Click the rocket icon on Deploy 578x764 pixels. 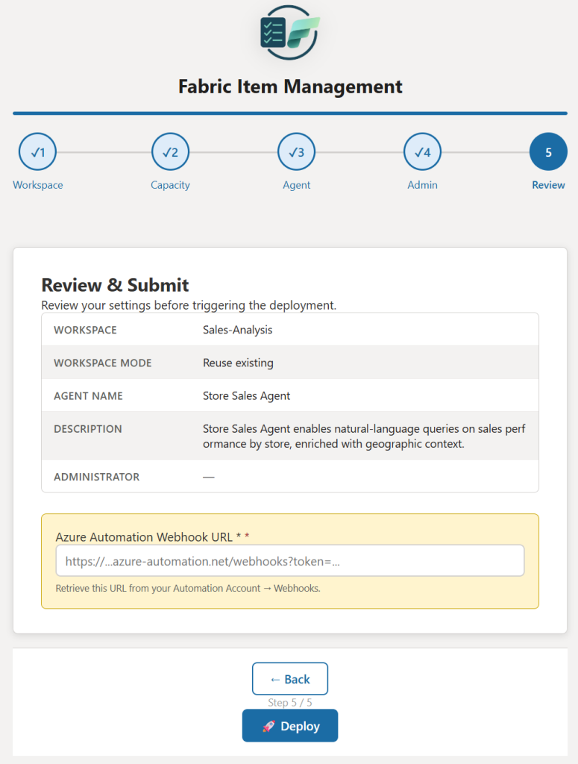269,726
